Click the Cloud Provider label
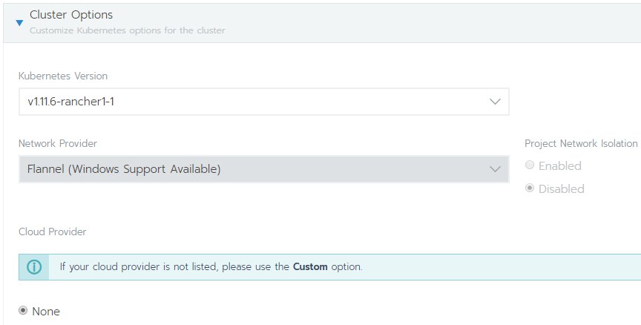 (x=53, y=232)
